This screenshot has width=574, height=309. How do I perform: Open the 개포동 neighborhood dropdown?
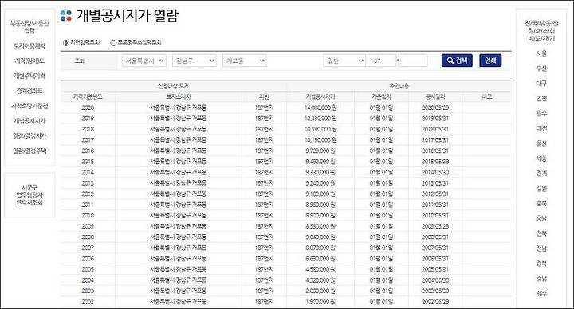click(245, 61)
